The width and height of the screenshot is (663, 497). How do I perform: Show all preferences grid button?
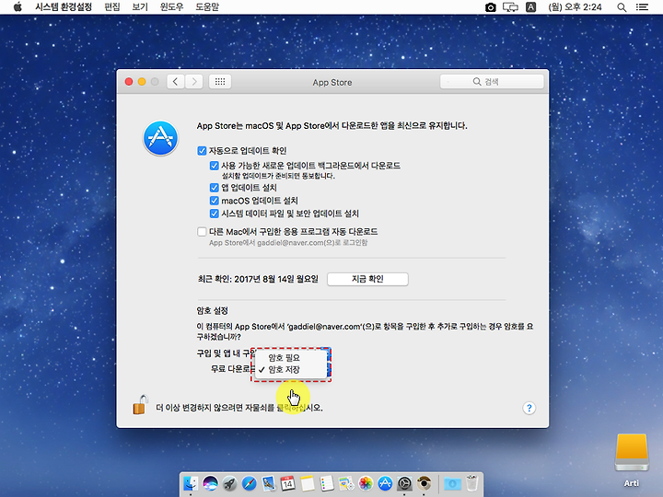click(x=220, y=82)
